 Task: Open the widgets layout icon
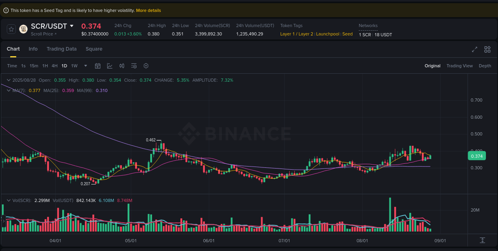487,49
